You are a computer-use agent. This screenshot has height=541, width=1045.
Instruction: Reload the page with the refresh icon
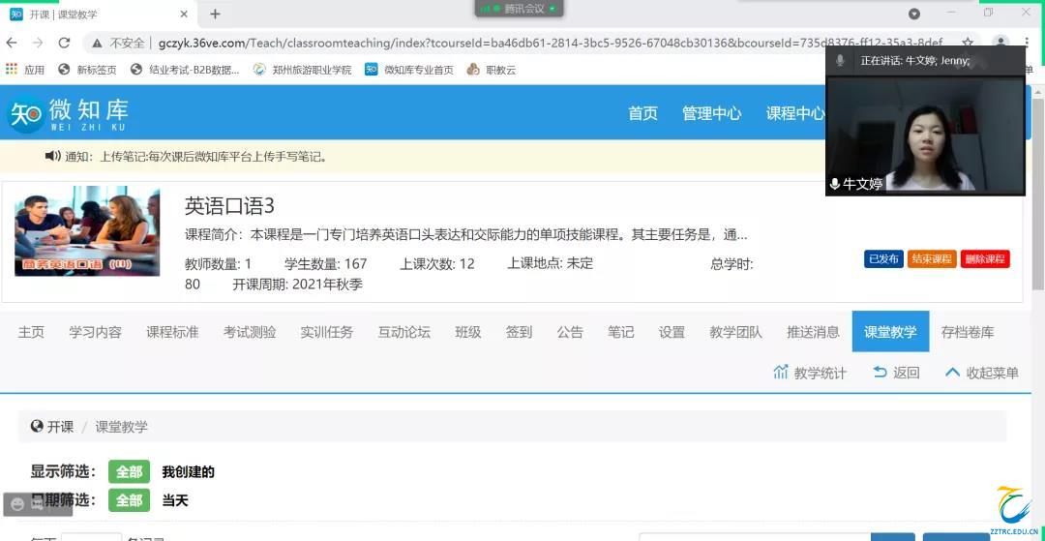[64, 43]
